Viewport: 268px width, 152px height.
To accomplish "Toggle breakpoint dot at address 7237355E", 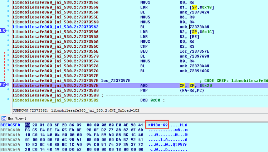I will pos(8,16).
